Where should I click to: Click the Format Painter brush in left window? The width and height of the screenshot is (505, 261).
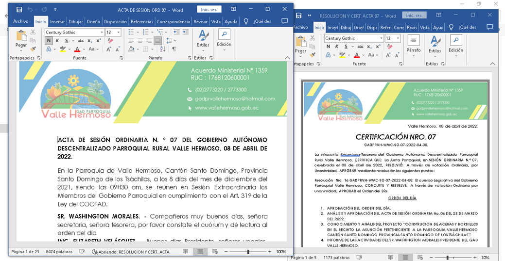33,49
